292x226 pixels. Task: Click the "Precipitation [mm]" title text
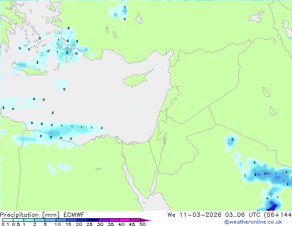pos(30,215)
